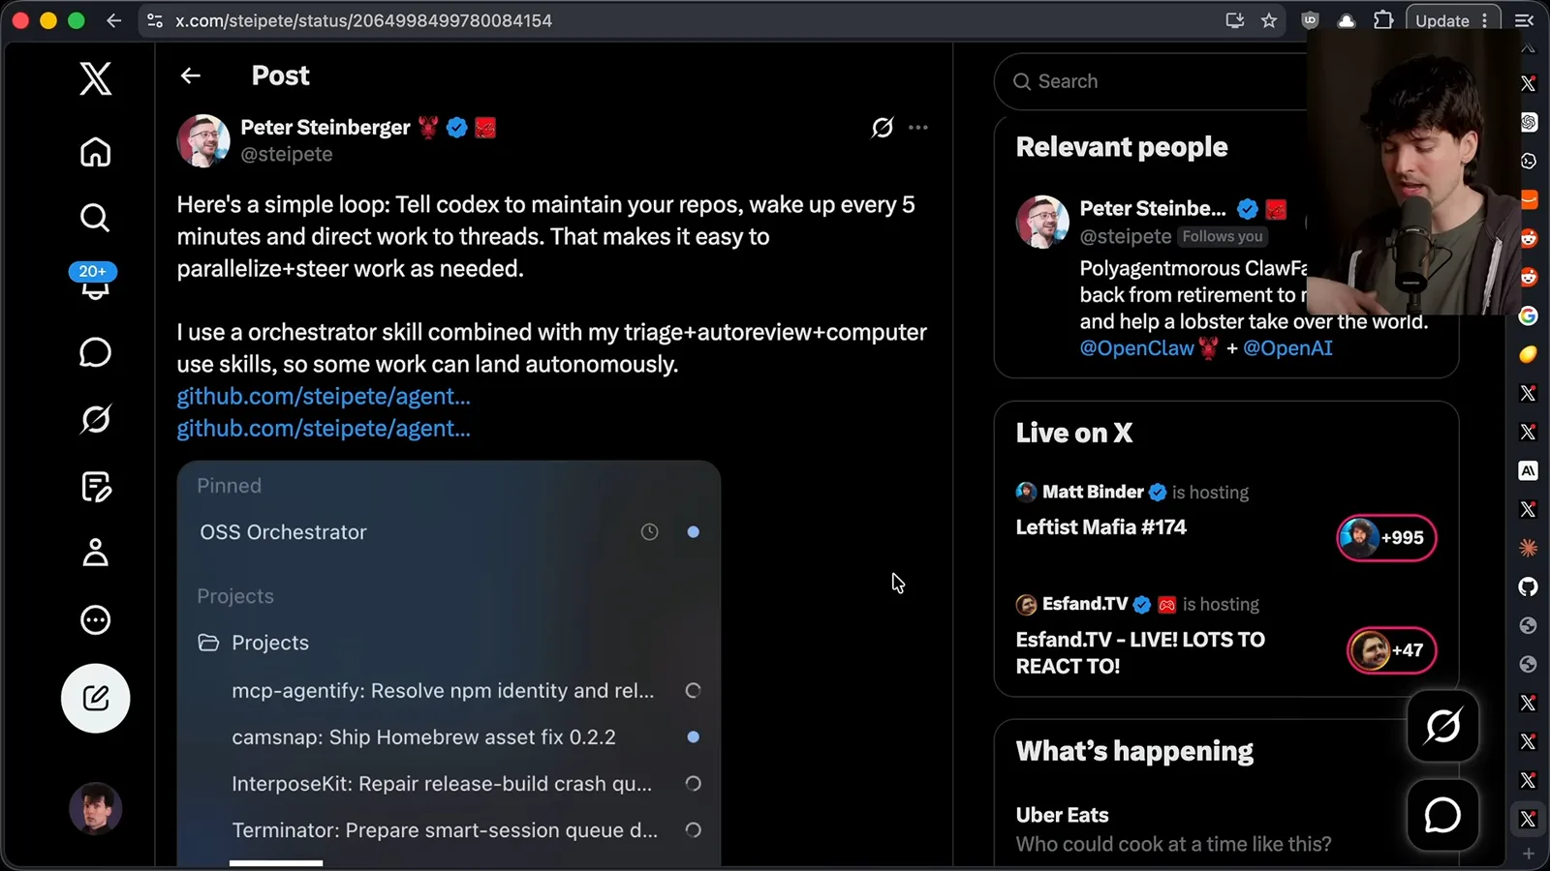Open the @steipete handle on the post
Image resolution: width=1550 pixels, height=871 pixels.
(x=287, y=154)
